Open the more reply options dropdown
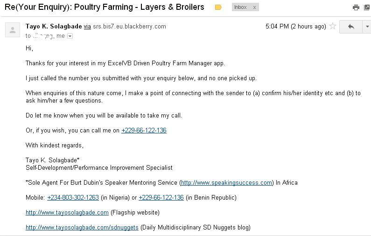The image size is (371, 236). [367, 27]
